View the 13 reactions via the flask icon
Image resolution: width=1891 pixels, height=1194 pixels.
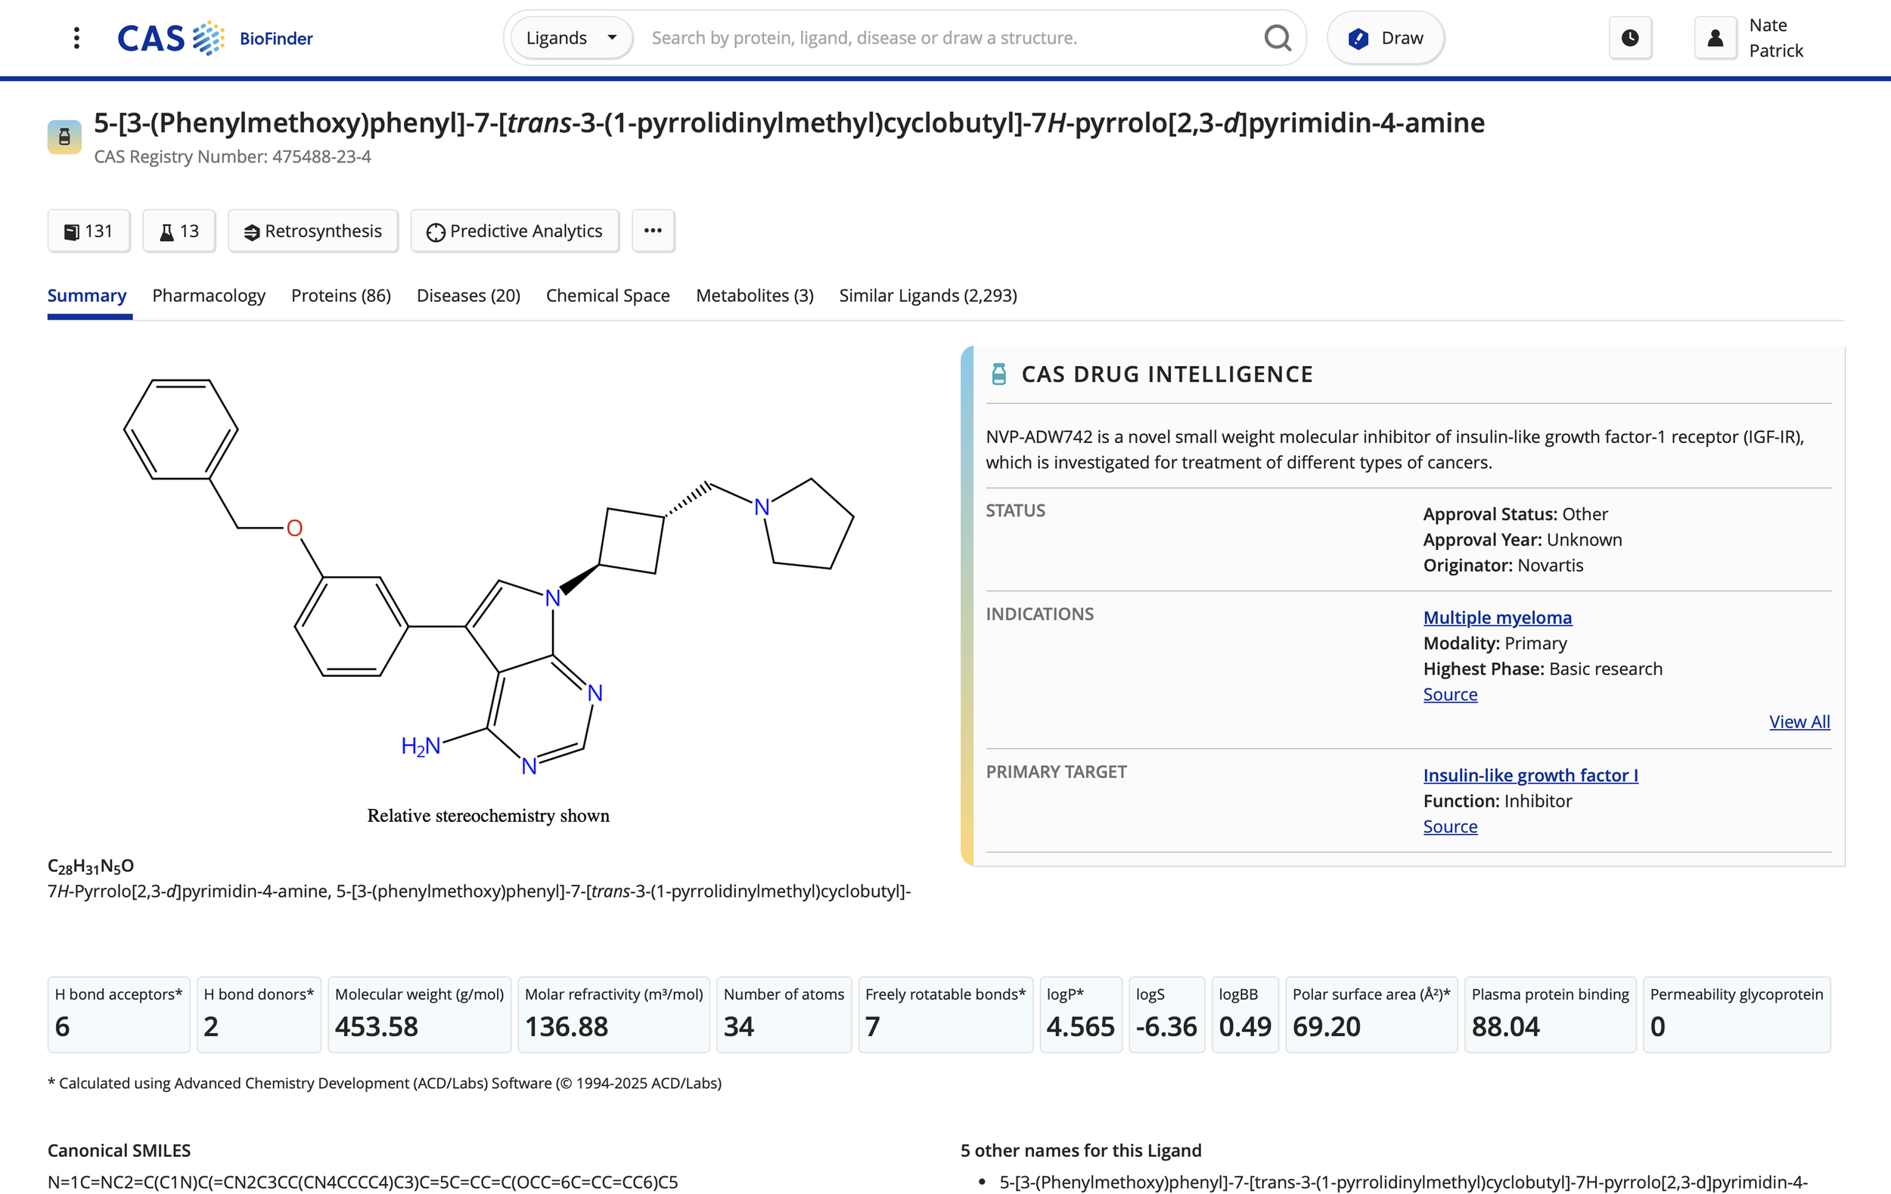coord(179,231)
